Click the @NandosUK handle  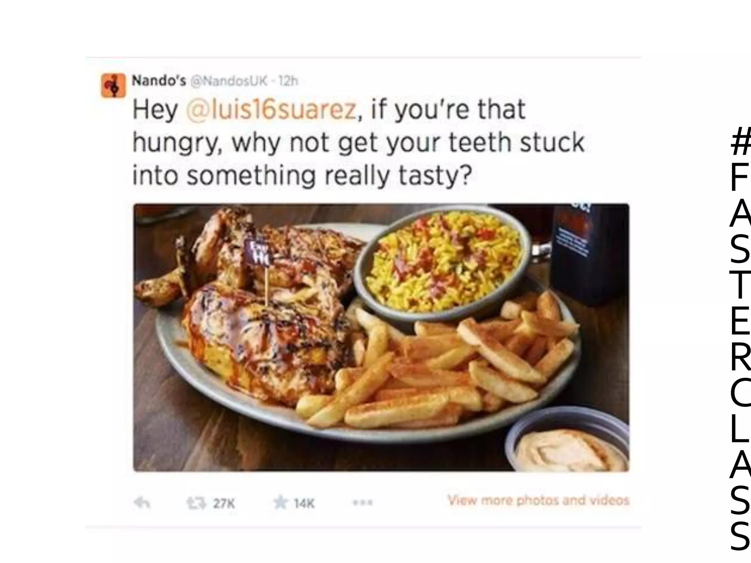click(x=229, y=81)
